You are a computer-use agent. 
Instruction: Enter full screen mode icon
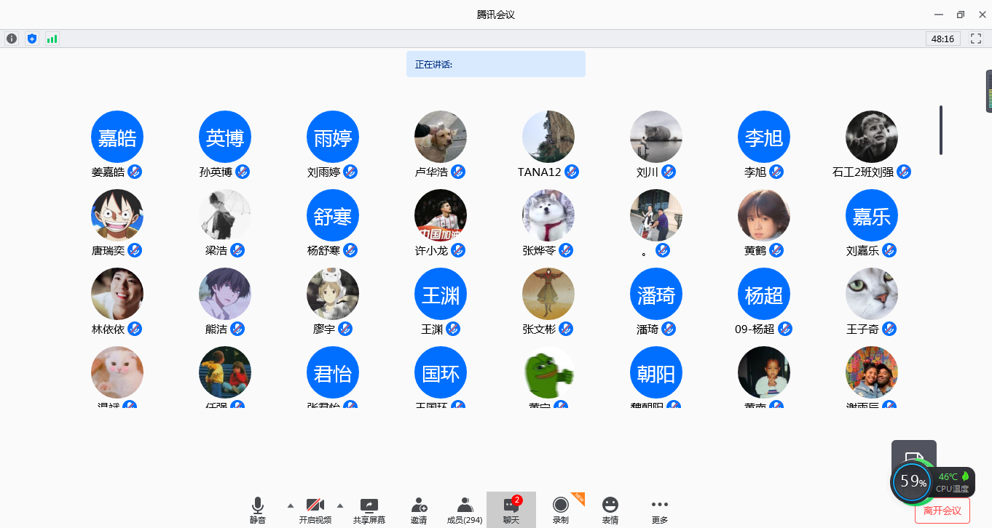pos(976,39)
